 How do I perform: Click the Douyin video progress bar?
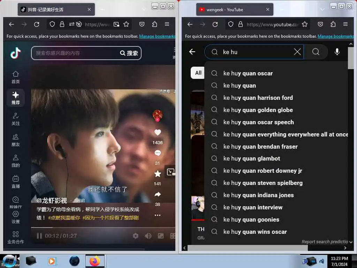[x=103, y=228]
